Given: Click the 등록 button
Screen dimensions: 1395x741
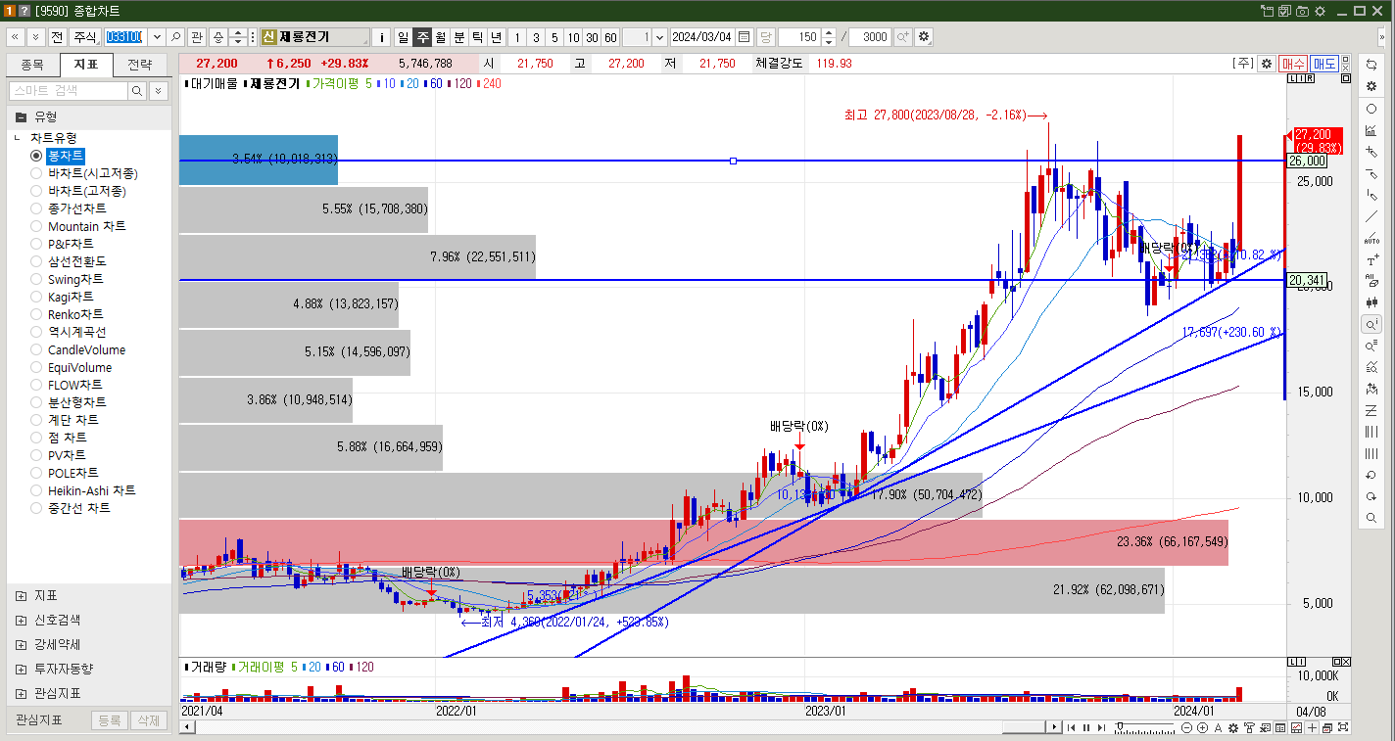Looking at the screenshot, I should (109, 720).
